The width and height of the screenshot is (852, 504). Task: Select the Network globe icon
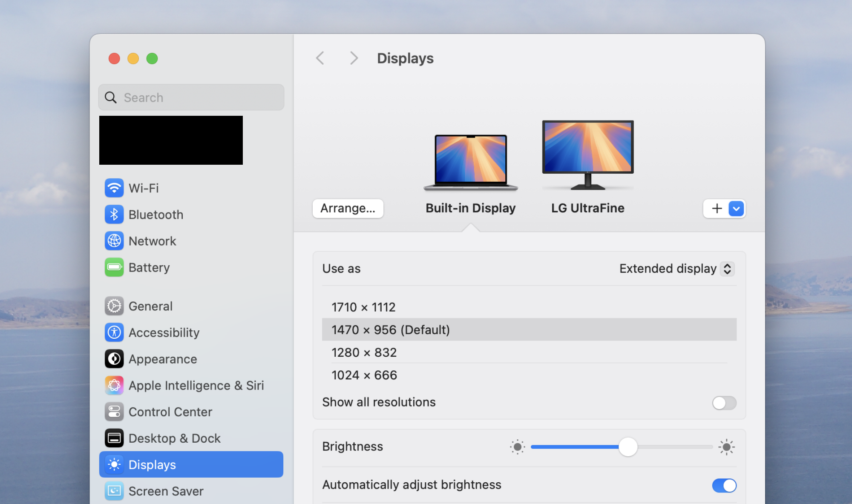(114, 241)
